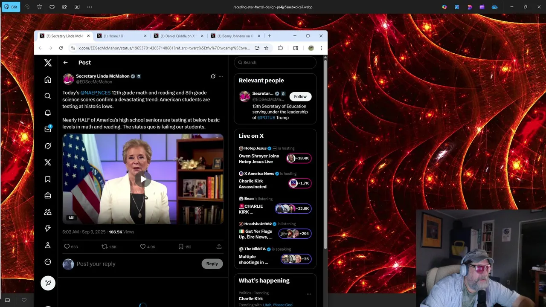The height and width of the screenshot is (307, 546).
Task: Open the Edit button in Photos app
Action: [x=10, y=7]
